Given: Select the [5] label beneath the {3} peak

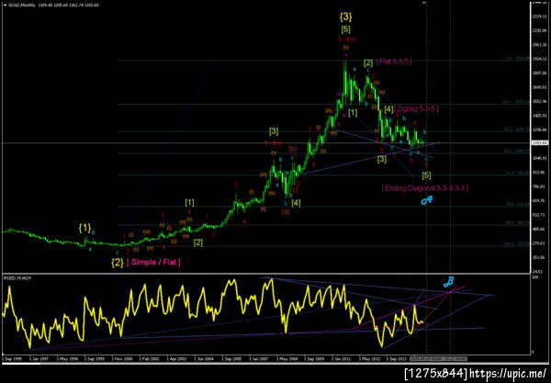Looking at the screenshot, I should coord(345,29).
